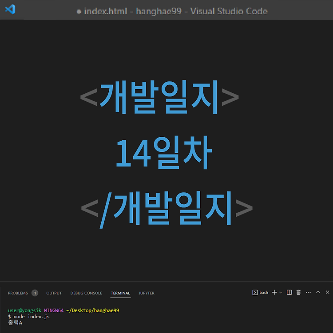Image resolution: width=333 pixels, height=333 pixels.
Task: Kill terminal using the trash icon
Action: tap(299, 293)
